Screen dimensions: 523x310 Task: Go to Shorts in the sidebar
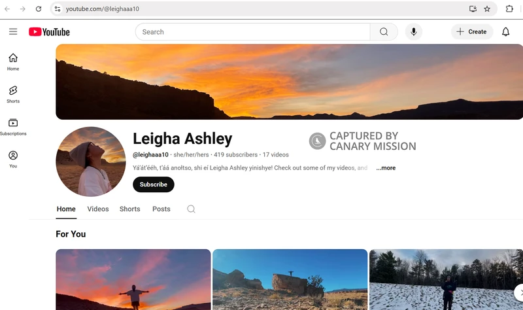click(13, 94)
